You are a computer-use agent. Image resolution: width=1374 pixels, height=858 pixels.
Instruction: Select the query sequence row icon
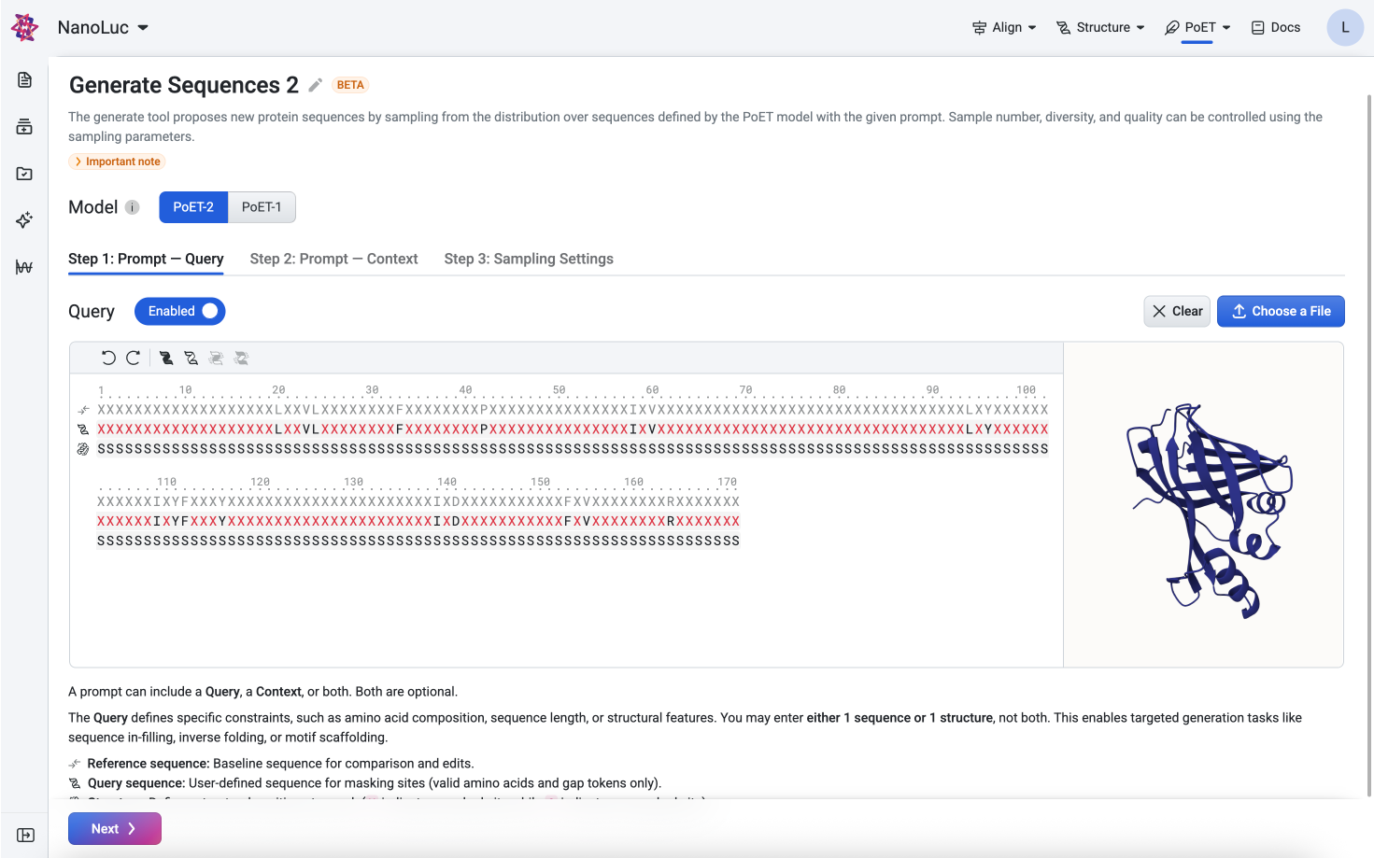tap(83, 429)
